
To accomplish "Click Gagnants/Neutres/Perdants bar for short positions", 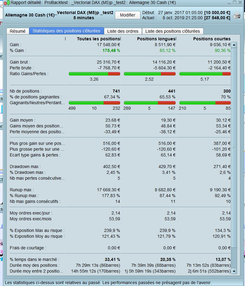I will 205,103.
